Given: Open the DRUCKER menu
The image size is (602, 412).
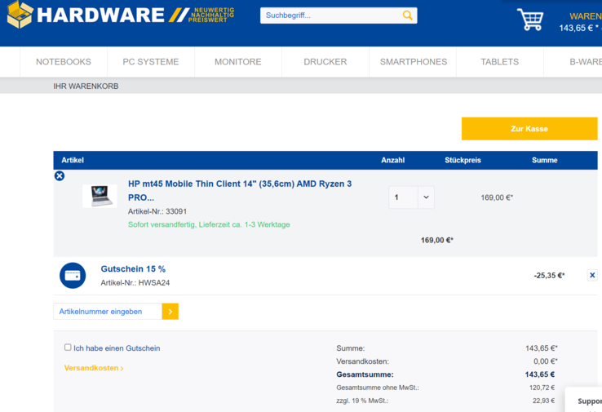Looking at the screenshot, I should coord(325,62).
